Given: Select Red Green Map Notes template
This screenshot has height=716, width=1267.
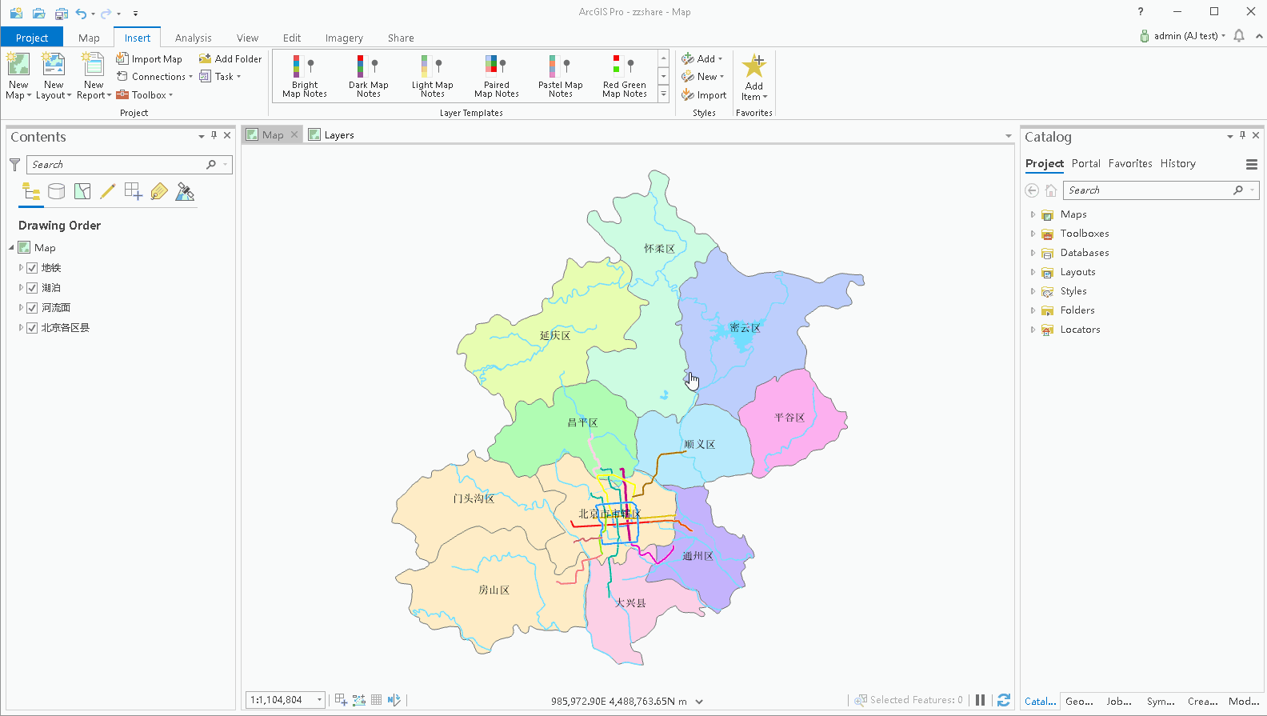Looking at the screenshot, I should coord(625,77).
